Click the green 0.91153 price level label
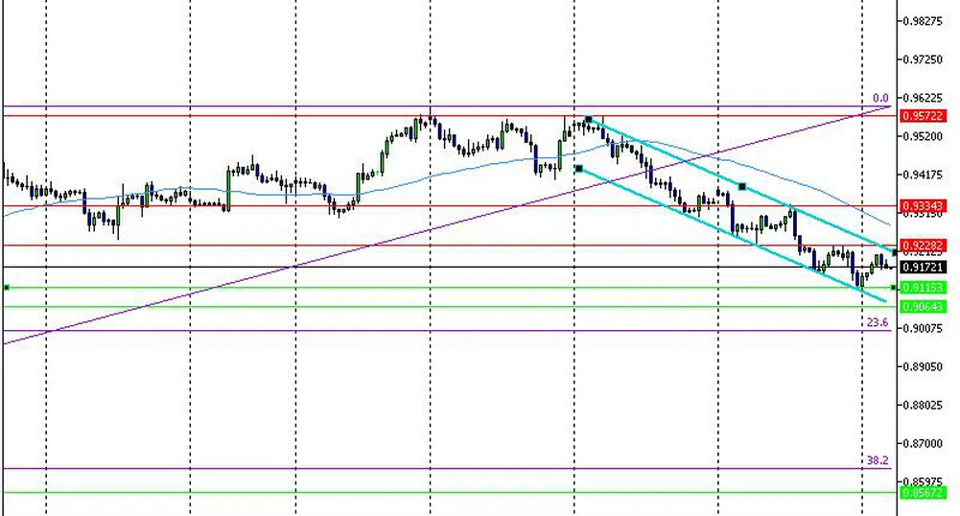The width and height of the screenshot is (960, 516). click(920, 288)
